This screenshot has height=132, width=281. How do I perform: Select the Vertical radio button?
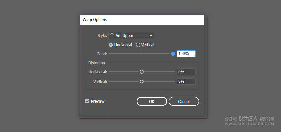click(x=138, y=45)
